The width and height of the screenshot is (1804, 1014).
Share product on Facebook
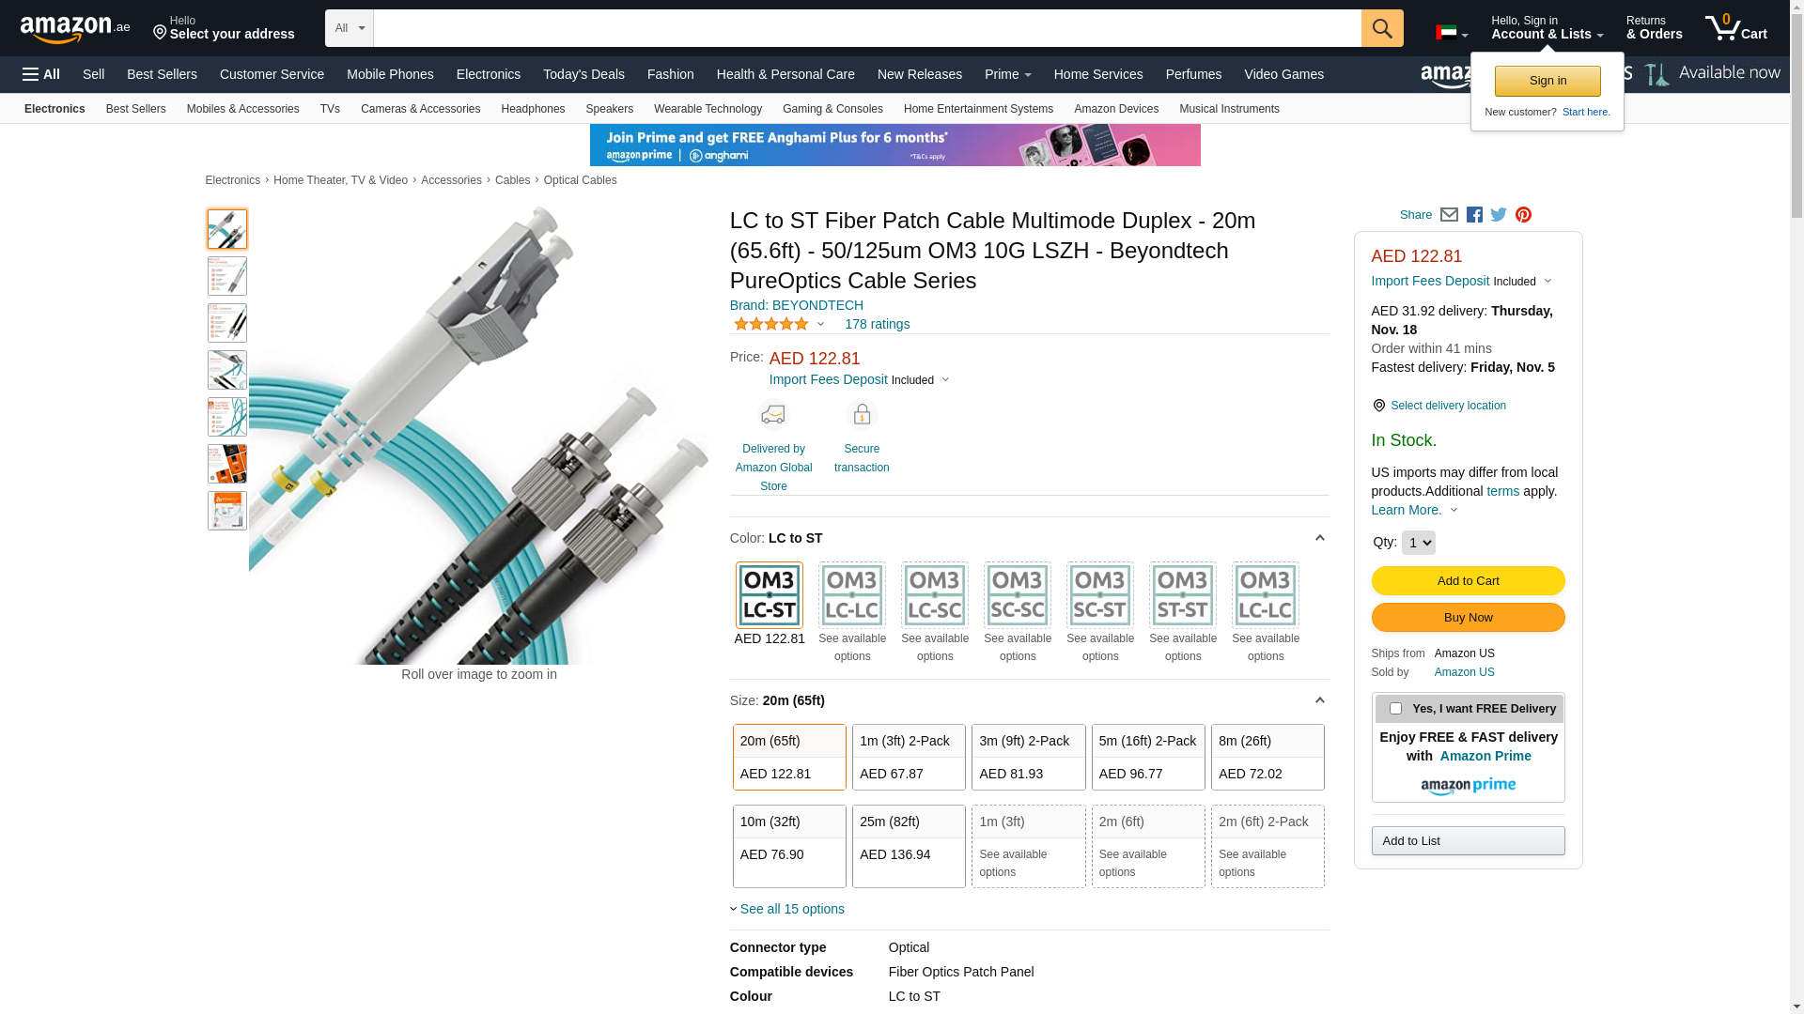point(1474,215)
